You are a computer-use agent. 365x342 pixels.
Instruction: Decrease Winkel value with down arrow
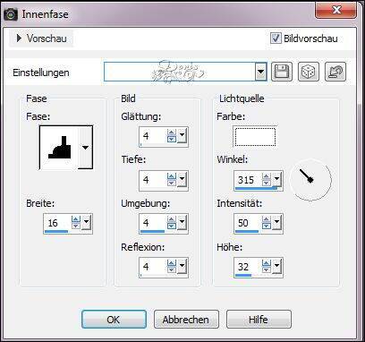tap(267, 183)
